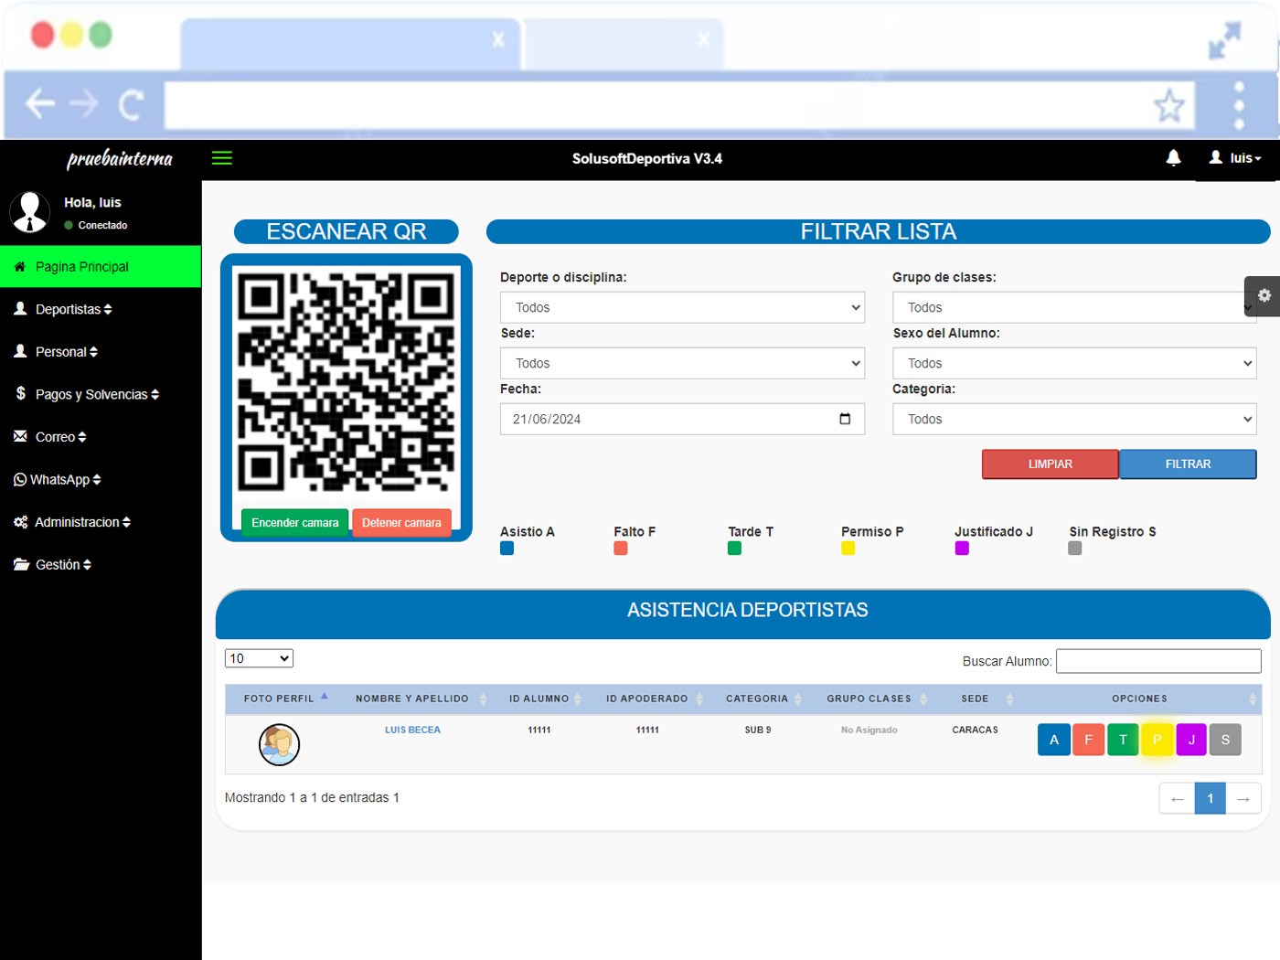The height and width of the screenshot is (960, 1280).
Task: Mark Luis Becea as Justificado (J)
Action: [x=1191, y=740]
